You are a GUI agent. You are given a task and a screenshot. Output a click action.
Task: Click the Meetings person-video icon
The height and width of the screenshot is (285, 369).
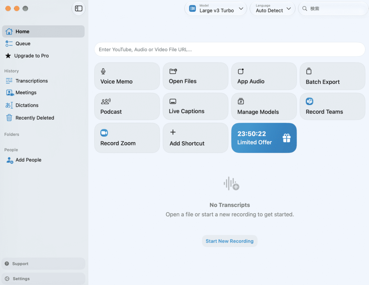tap(10, 93)
